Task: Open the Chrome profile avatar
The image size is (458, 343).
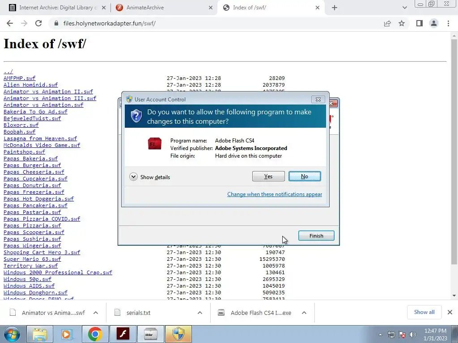Action: point(434,23)
